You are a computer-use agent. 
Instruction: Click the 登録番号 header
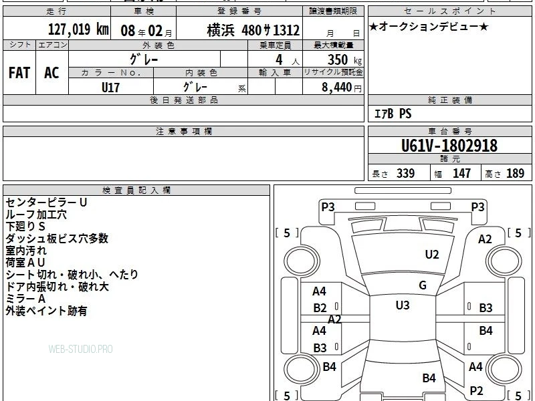point(239,11)
